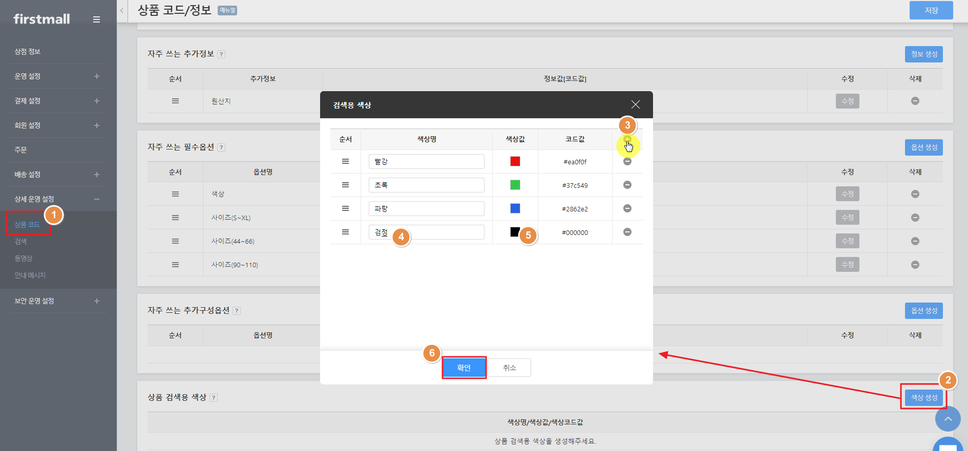Collapse the 상세 운영 설정 section
The height and width of the screenshot is (451, 968).
pyautogui.click(x=96, y=199)
